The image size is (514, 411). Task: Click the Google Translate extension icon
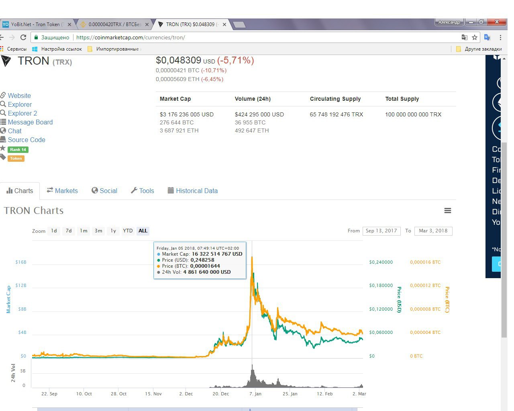[487, 37]
